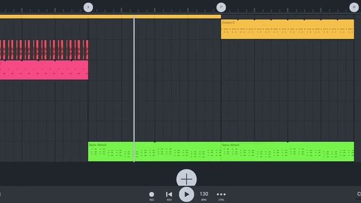
Task: Rewind with the REV button
Action: [x=169, y=196]
